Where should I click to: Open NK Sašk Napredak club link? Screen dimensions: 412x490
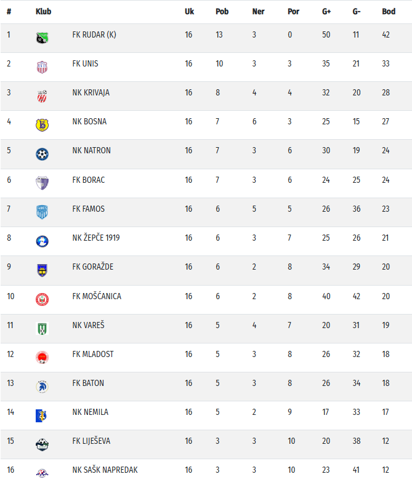coord(105,470)
